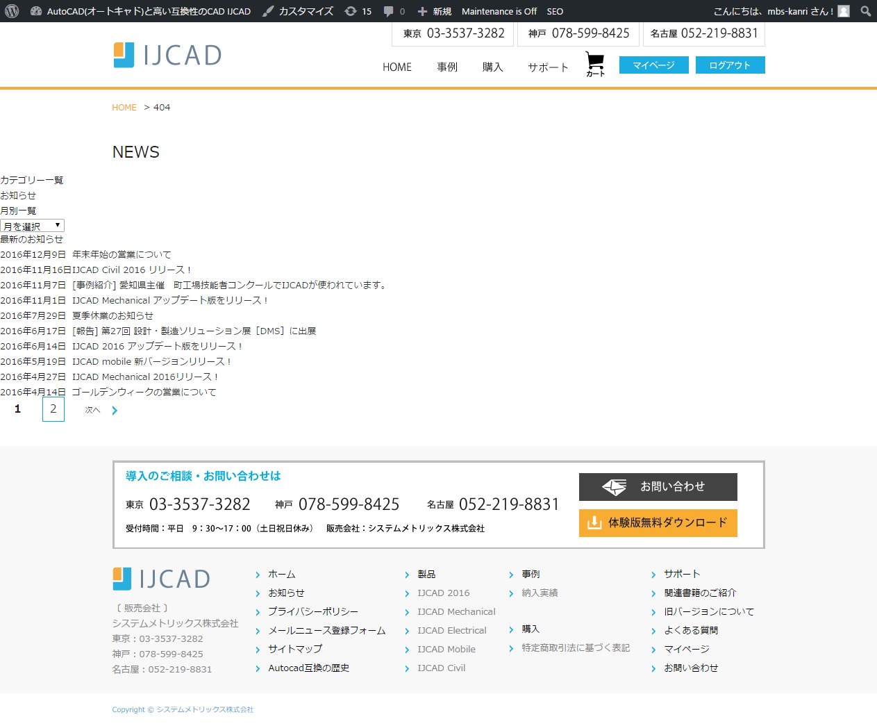This screenshot has height=726, width=877.
Task: Click the ログアウト button
Action: pos(730,65)
